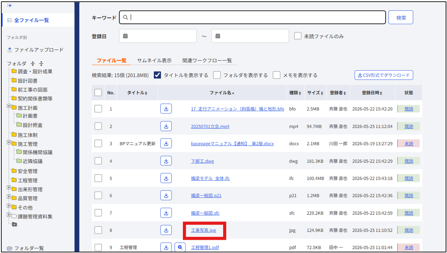This screenshot has width=447, height=253.
Task: Select the 調査・設計成果 folder
Action: click(x=35, y=72)
